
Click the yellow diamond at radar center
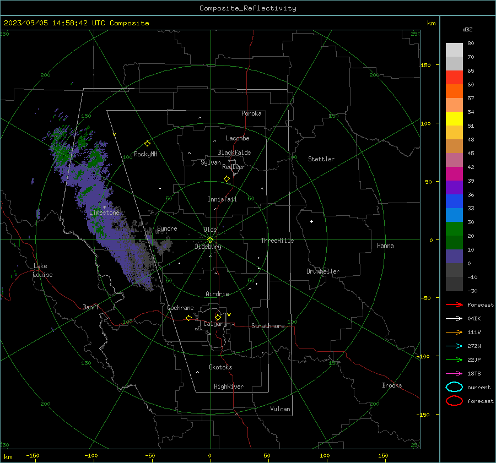coord(210,239)
